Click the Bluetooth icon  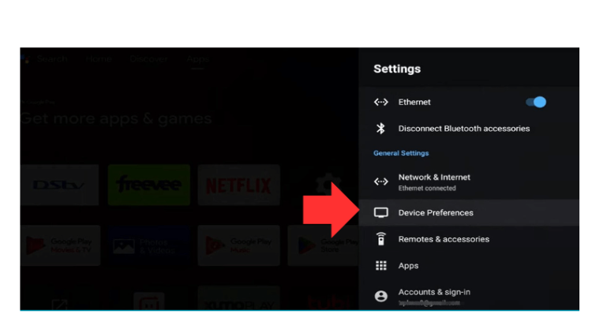380,129
